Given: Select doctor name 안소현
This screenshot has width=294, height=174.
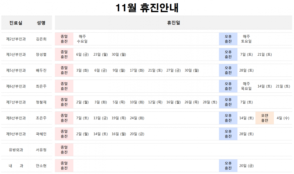Looking at the screenshot, I should [41, 166].
